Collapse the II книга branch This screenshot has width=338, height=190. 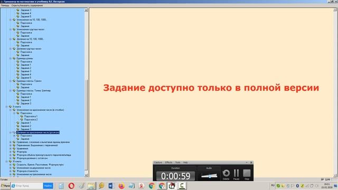6,107
